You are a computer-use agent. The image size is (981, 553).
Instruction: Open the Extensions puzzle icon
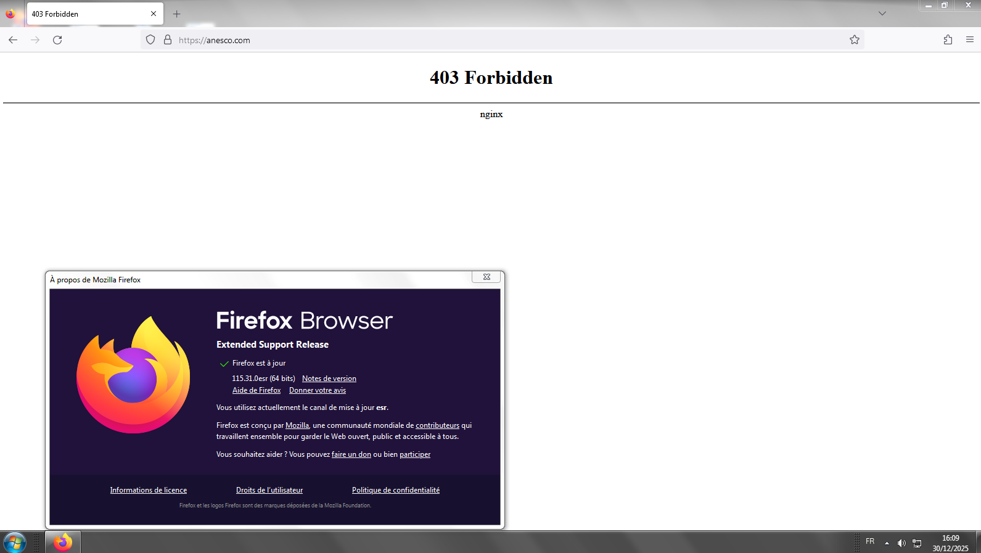click(948, 40)
